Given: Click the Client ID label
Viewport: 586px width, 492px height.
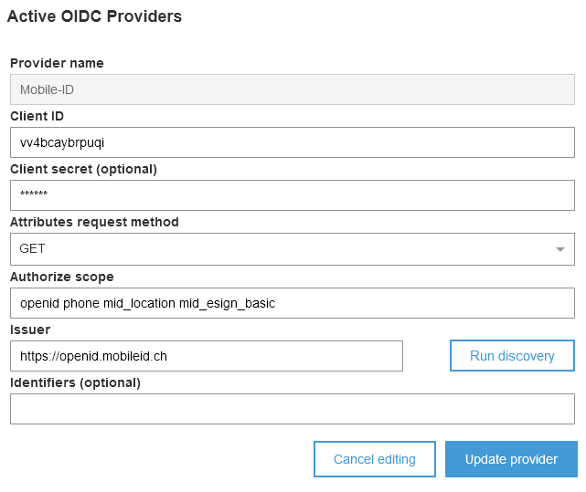Looking at the screenshot, I should coord(37,116).
